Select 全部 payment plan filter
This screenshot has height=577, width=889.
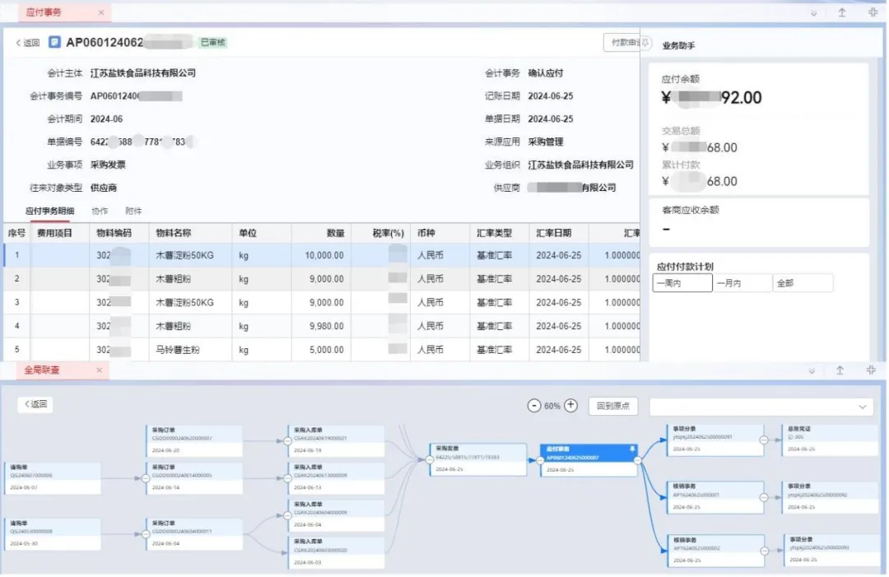pos(803,283)
